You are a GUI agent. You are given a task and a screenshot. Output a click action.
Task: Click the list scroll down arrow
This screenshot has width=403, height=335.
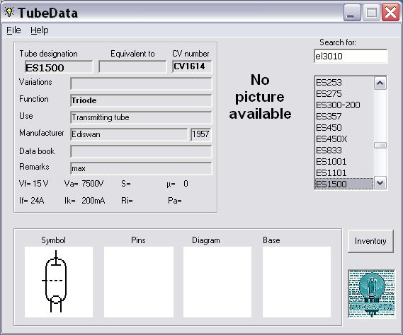[380, 183]
